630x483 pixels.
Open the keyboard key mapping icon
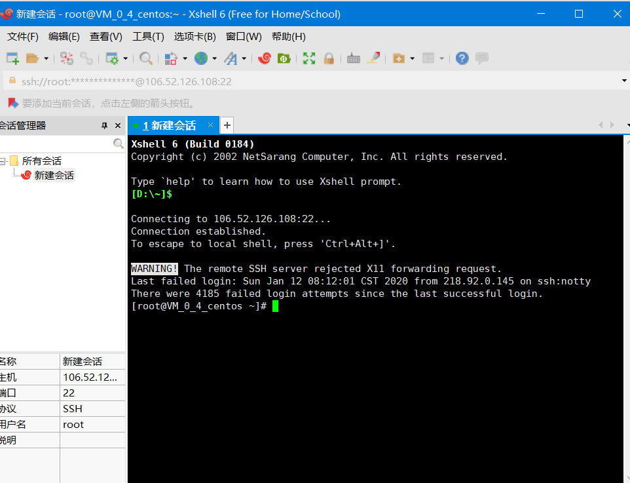coord(354,58)
